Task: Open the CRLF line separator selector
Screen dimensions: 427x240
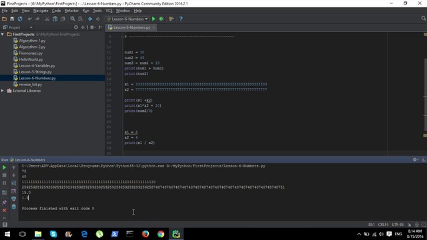Action: pos(383,225)
